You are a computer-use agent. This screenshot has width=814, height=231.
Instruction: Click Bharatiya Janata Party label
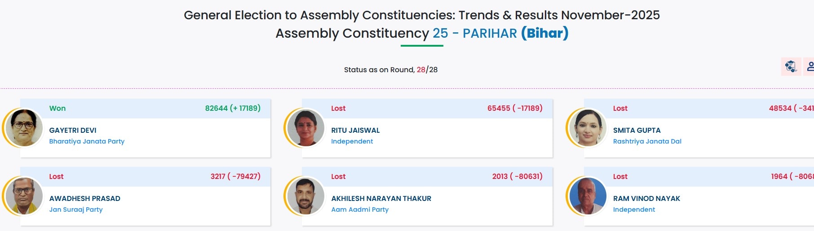(87, 141)
